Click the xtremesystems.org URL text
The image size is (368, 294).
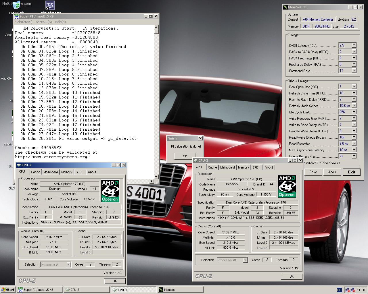coord(53,157)
